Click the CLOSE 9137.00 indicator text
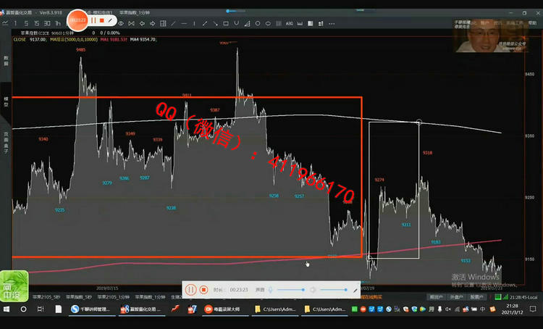 pyautogui.click(x=30, y=40)
